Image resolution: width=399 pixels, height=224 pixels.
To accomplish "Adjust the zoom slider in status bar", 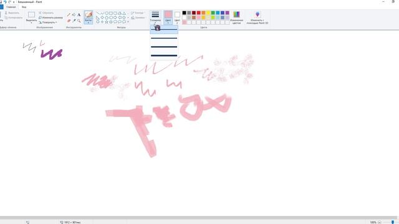I will click(x=393, y=222).
